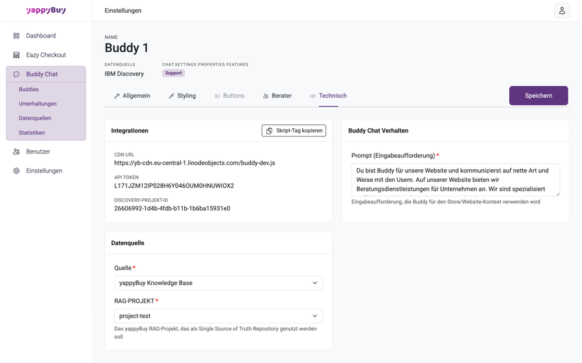Open the Datenquellen sidebar entry

coord(35,118)
